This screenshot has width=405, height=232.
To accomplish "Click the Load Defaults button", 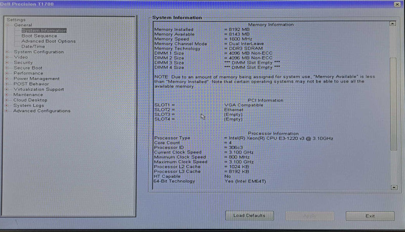I will pos(249,215).
